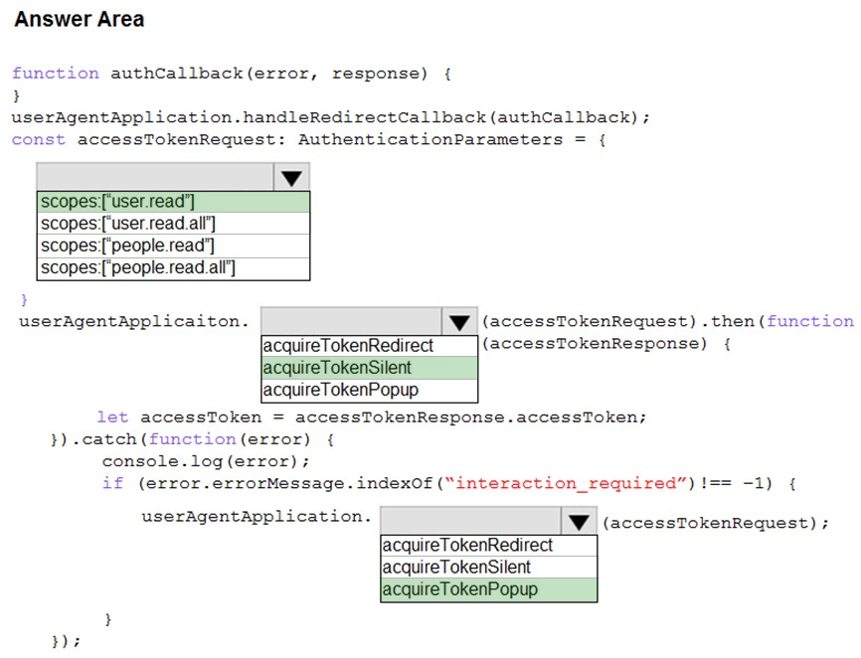Click the empty bottom method combo box field

[x=470, y=522]
